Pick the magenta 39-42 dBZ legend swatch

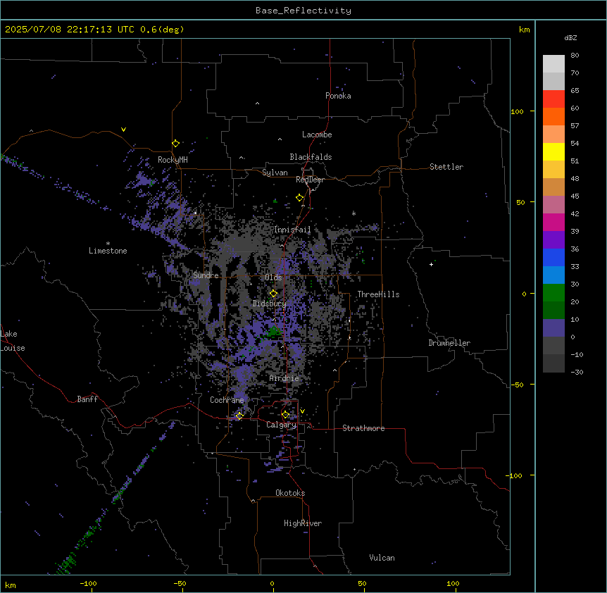(553, 222)
